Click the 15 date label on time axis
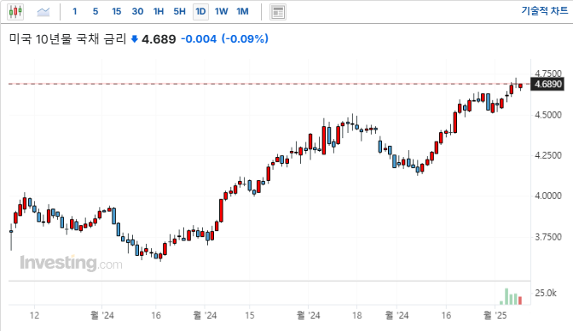 pos(249,316)
